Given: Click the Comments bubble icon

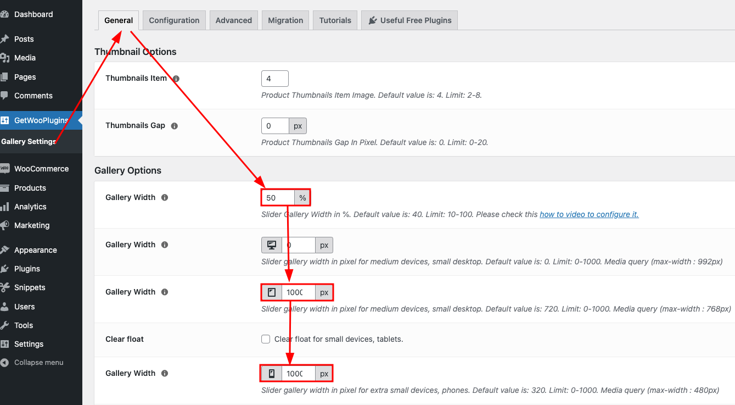Looking at the screenshot, I should click(x=4, y=96).
